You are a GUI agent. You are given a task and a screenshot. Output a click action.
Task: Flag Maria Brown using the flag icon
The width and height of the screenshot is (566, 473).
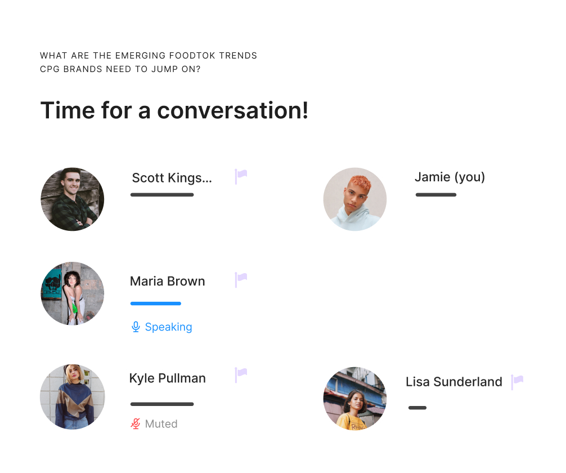pos(241,280)
